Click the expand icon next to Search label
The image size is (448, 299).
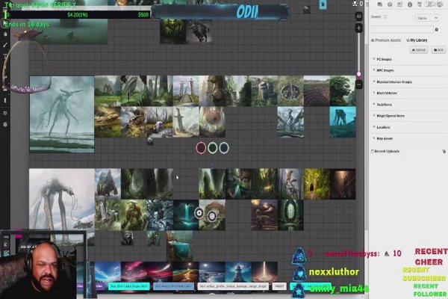pyautogui.click(x=385, y=17)
